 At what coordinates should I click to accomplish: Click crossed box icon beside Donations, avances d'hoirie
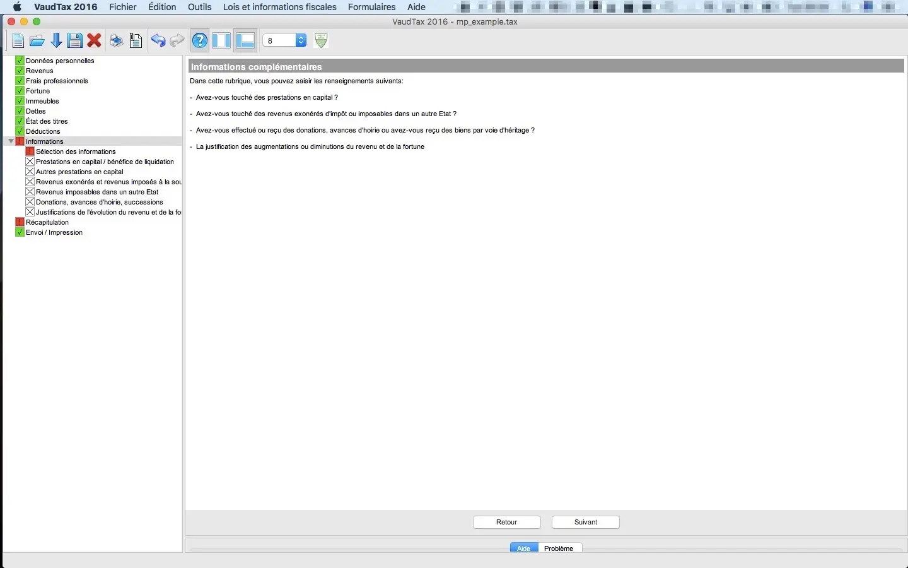click(30, 202)
